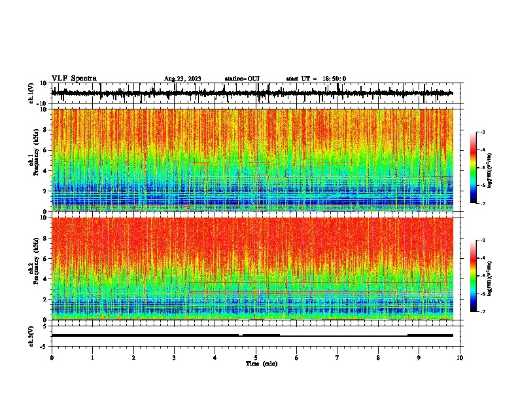Viewport: 518px width, 401px height.
Task: Click the "7" tick on the Time axis
Action: (x=337, y=358)
